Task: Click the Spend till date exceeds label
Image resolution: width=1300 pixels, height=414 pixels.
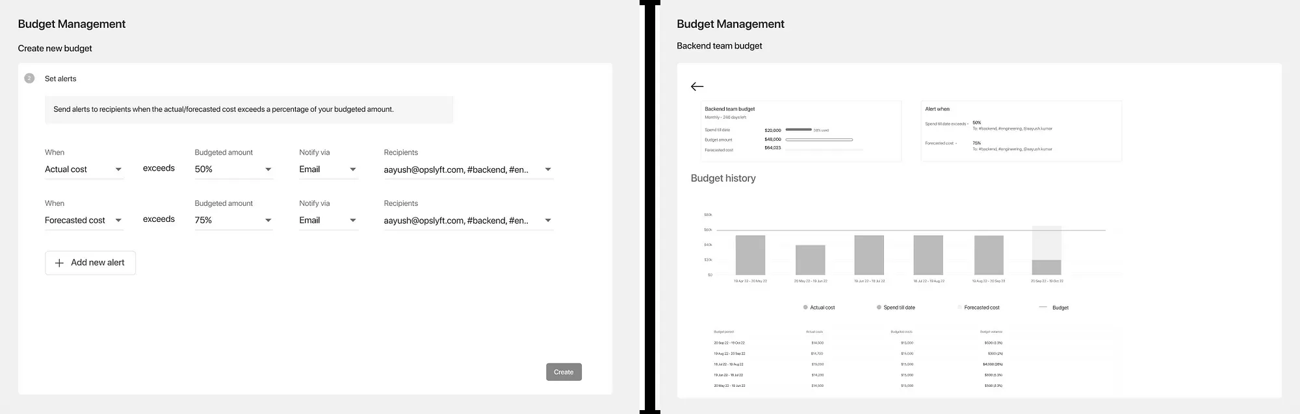Action: click(x=946, y=124)
